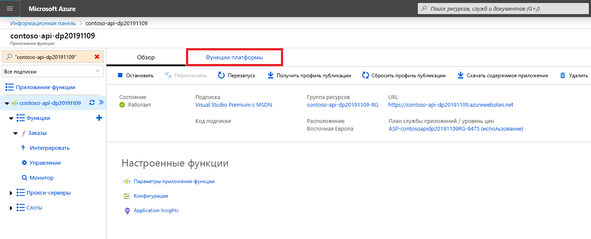Image resolution: width=591 pixels, height=239 pixels.
Task: Collapse the Функции tree node arrow
Action: click(x=11, y=118)
